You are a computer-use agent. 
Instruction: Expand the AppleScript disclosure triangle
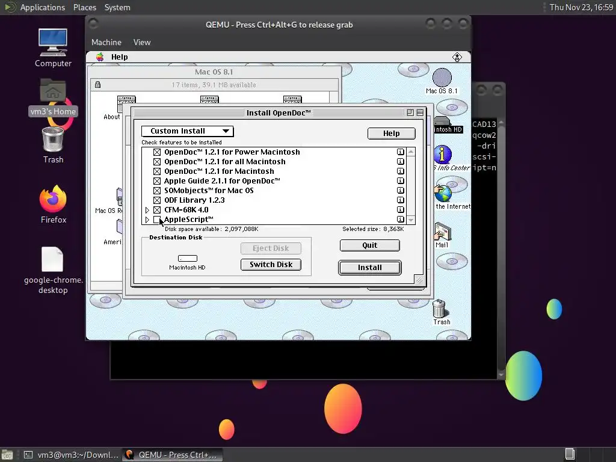[147, 220]
